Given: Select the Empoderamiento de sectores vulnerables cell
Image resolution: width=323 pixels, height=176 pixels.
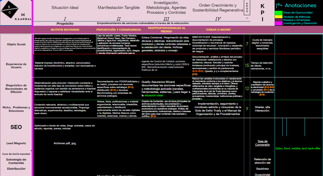Looking at the screenshot, I should (x=143, y=23).
